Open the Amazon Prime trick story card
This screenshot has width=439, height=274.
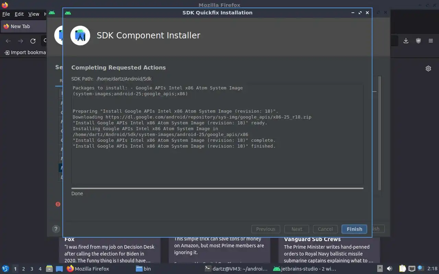point(219,250)
